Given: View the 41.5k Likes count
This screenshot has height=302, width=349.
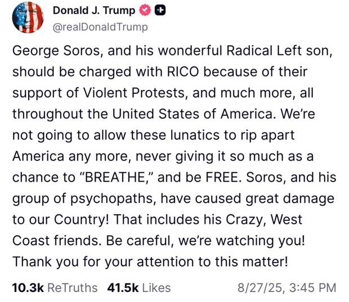Looking at the screenshot, I should (123, 288).
